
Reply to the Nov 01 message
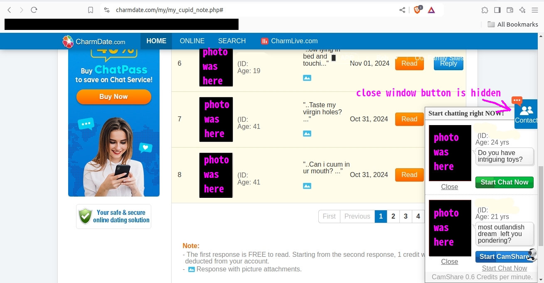coord(448,64)
